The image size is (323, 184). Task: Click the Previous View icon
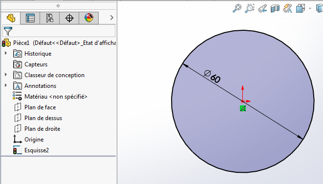click(x=262, y=8)
